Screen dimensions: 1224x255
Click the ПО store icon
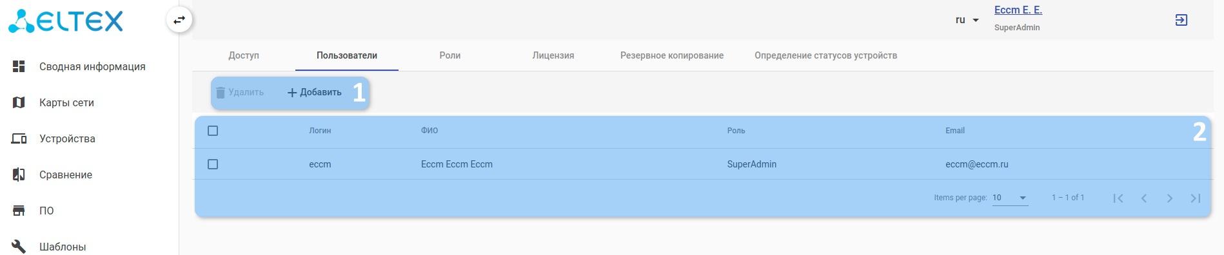click(x=19, y=211)
